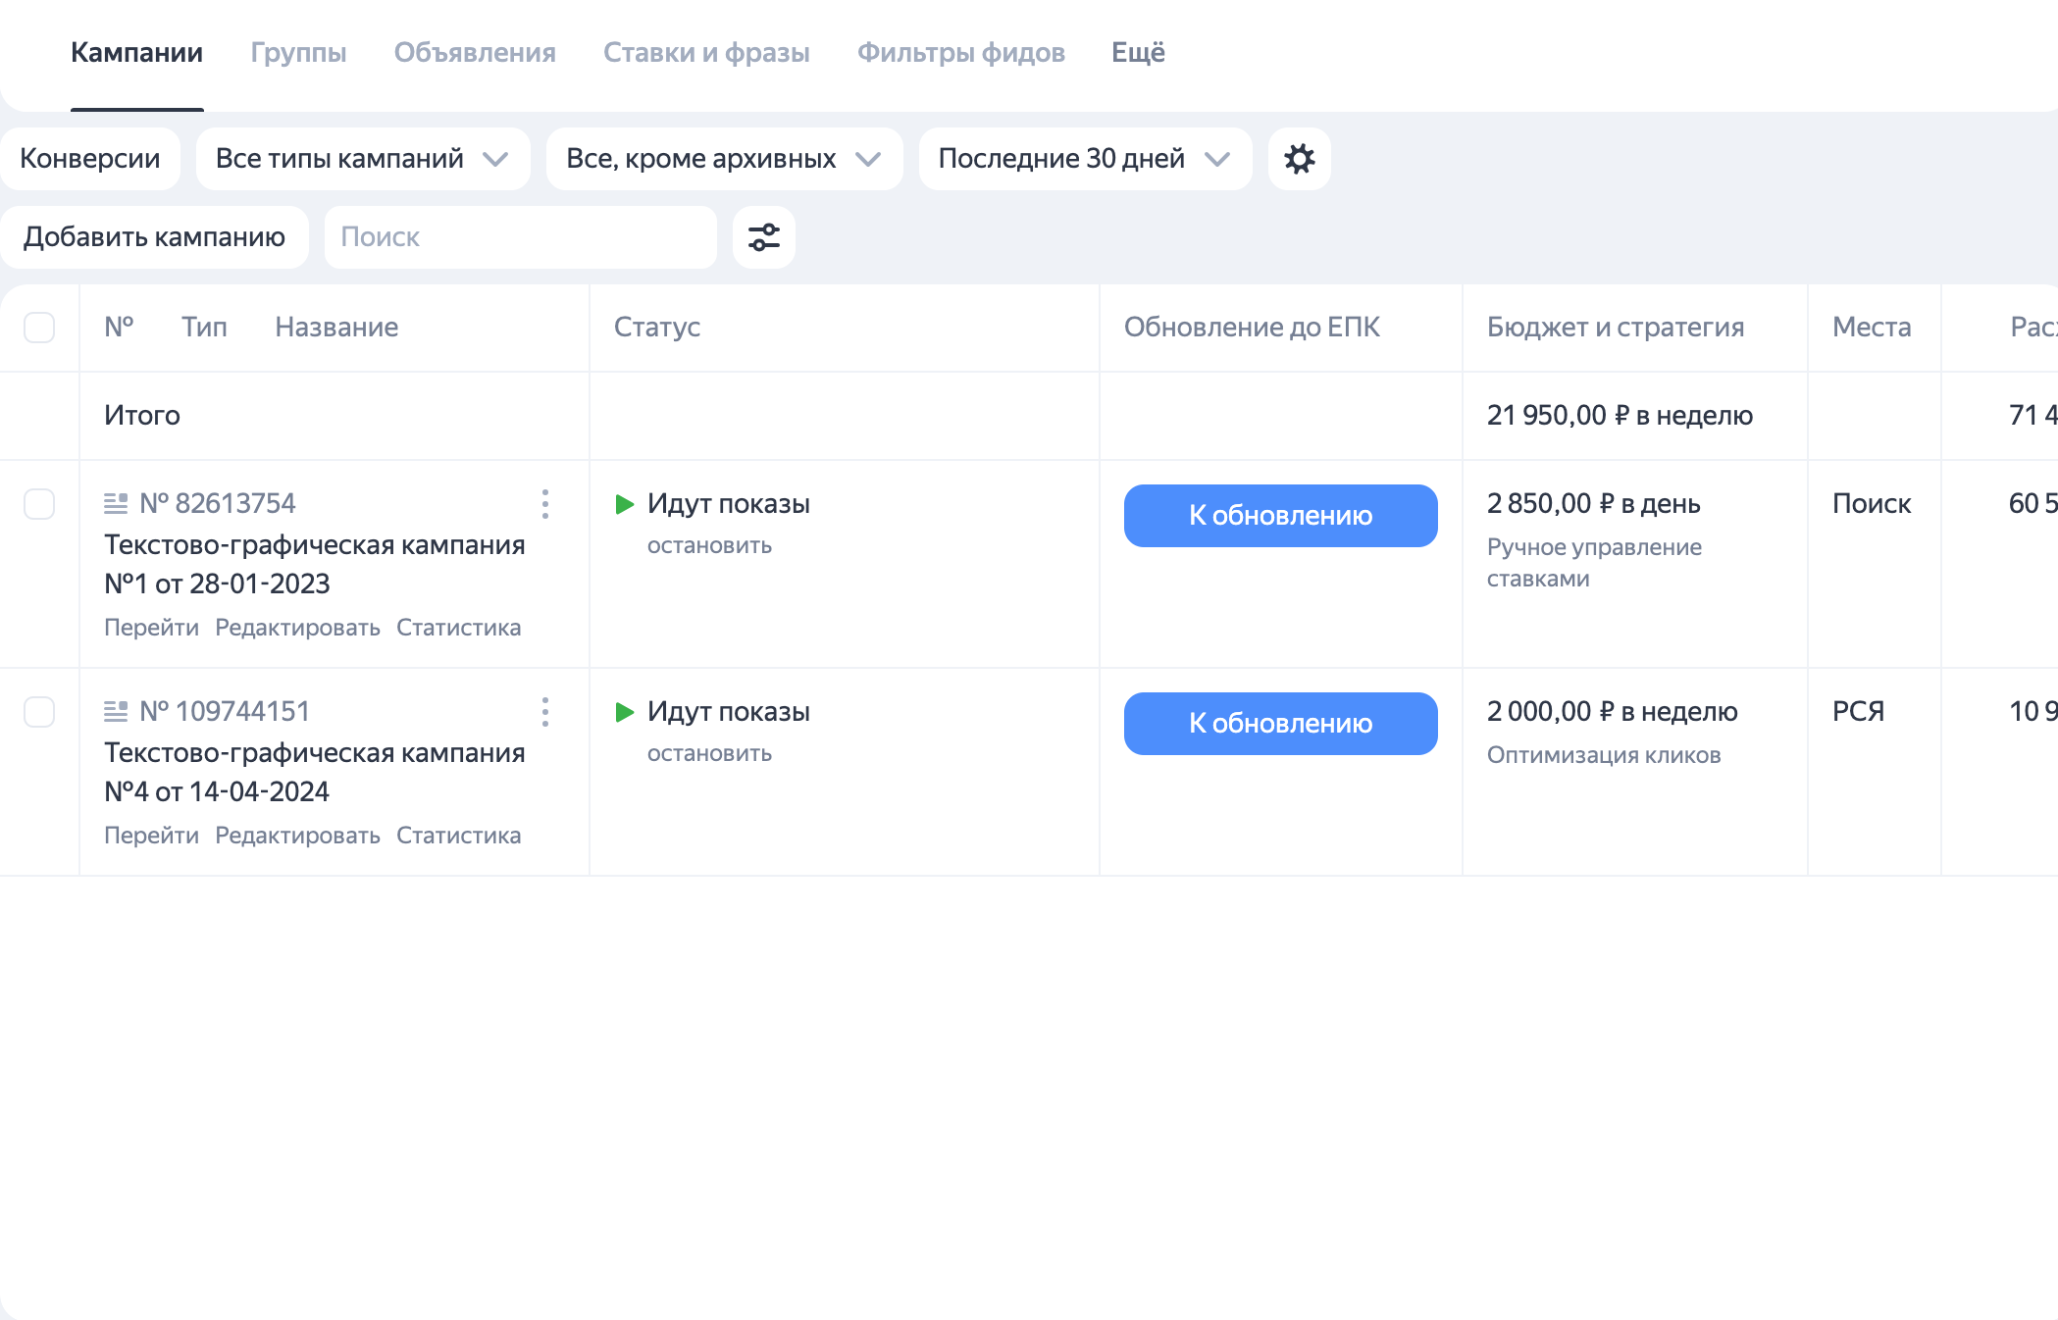Select checkbox for campaign № 109744151
The height and width of the screenshot is (1320, 2058).
point(39,712)
